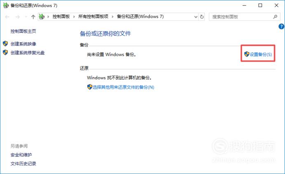Image resolution: width=285 pixels, height=174 pixels.
Task: Click the Back navigation arrow
Action: (x=7, y=17)
